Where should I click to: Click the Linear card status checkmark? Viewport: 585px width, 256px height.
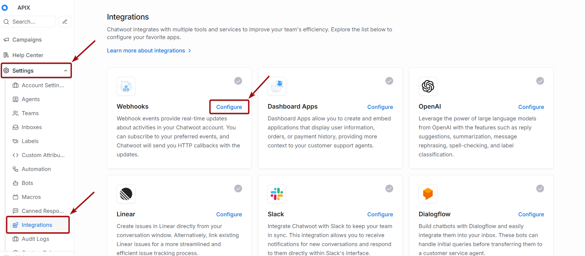tap(238, 189)
